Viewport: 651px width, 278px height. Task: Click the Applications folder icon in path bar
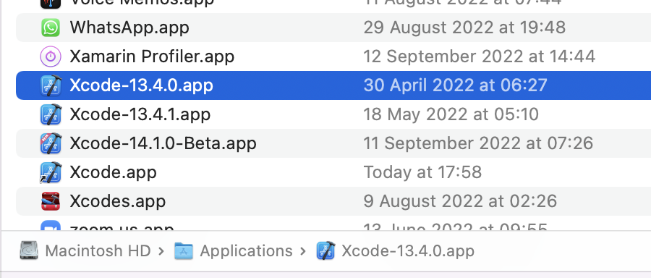(184, 251)
